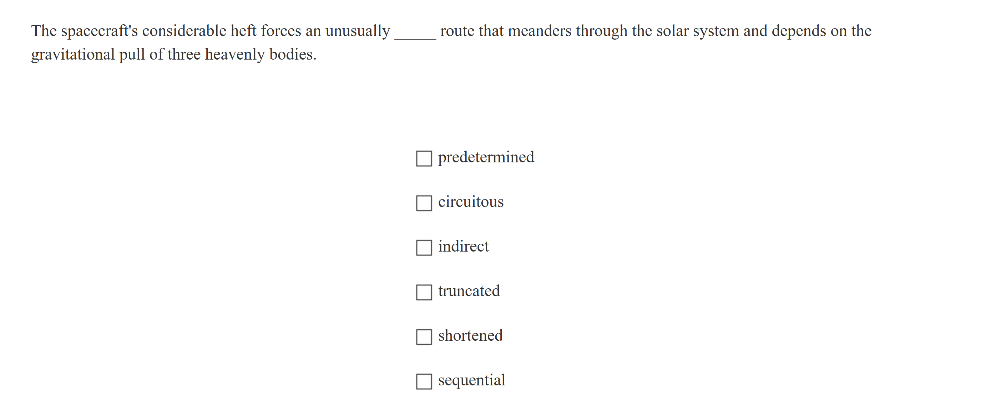Click the word "truncated" label text

(x=469, y=291)
